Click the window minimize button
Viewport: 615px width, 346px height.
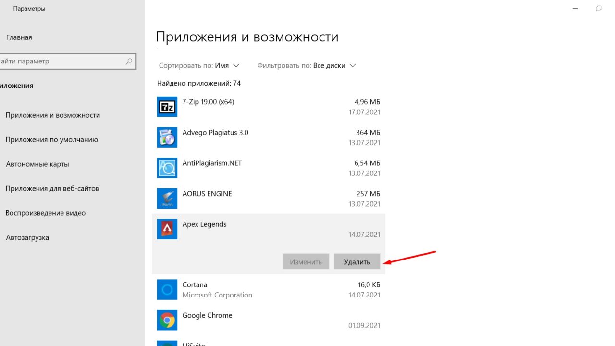[576, 8]
